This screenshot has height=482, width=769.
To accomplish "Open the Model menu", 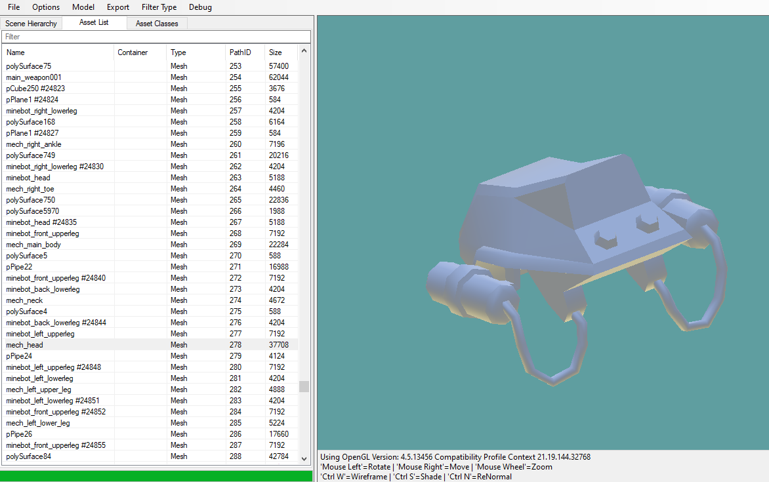I will [x=83, y=7].
